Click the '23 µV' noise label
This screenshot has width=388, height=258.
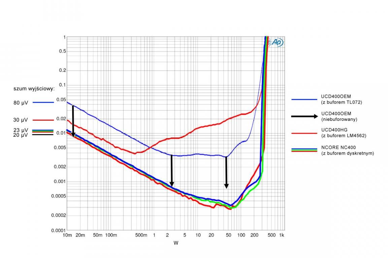click(x=21, y=130)
